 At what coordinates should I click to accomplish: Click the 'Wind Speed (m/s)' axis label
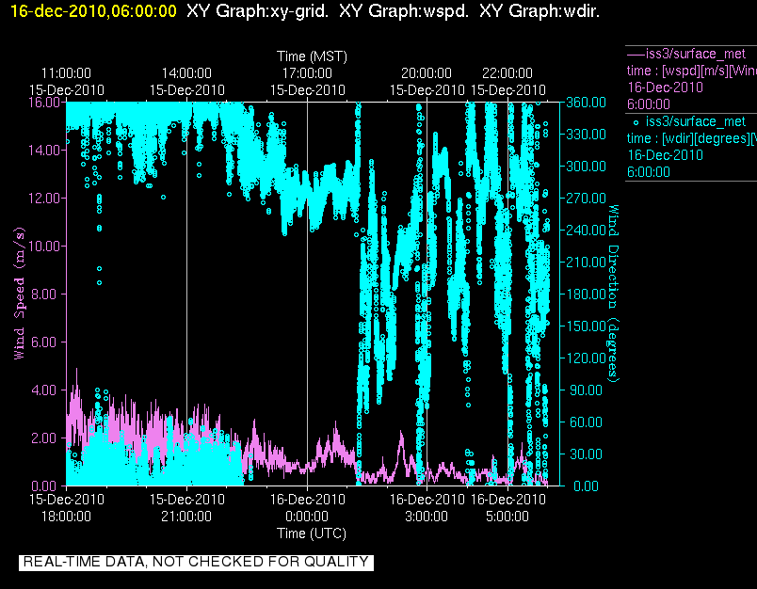point(20,294)
